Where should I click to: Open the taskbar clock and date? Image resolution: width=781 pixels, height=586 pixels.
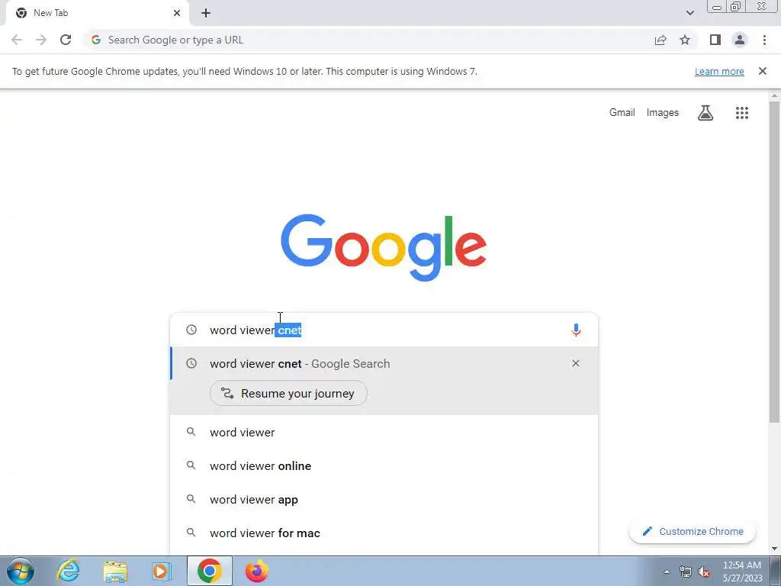pyautogui.click(x=742, y=572)
